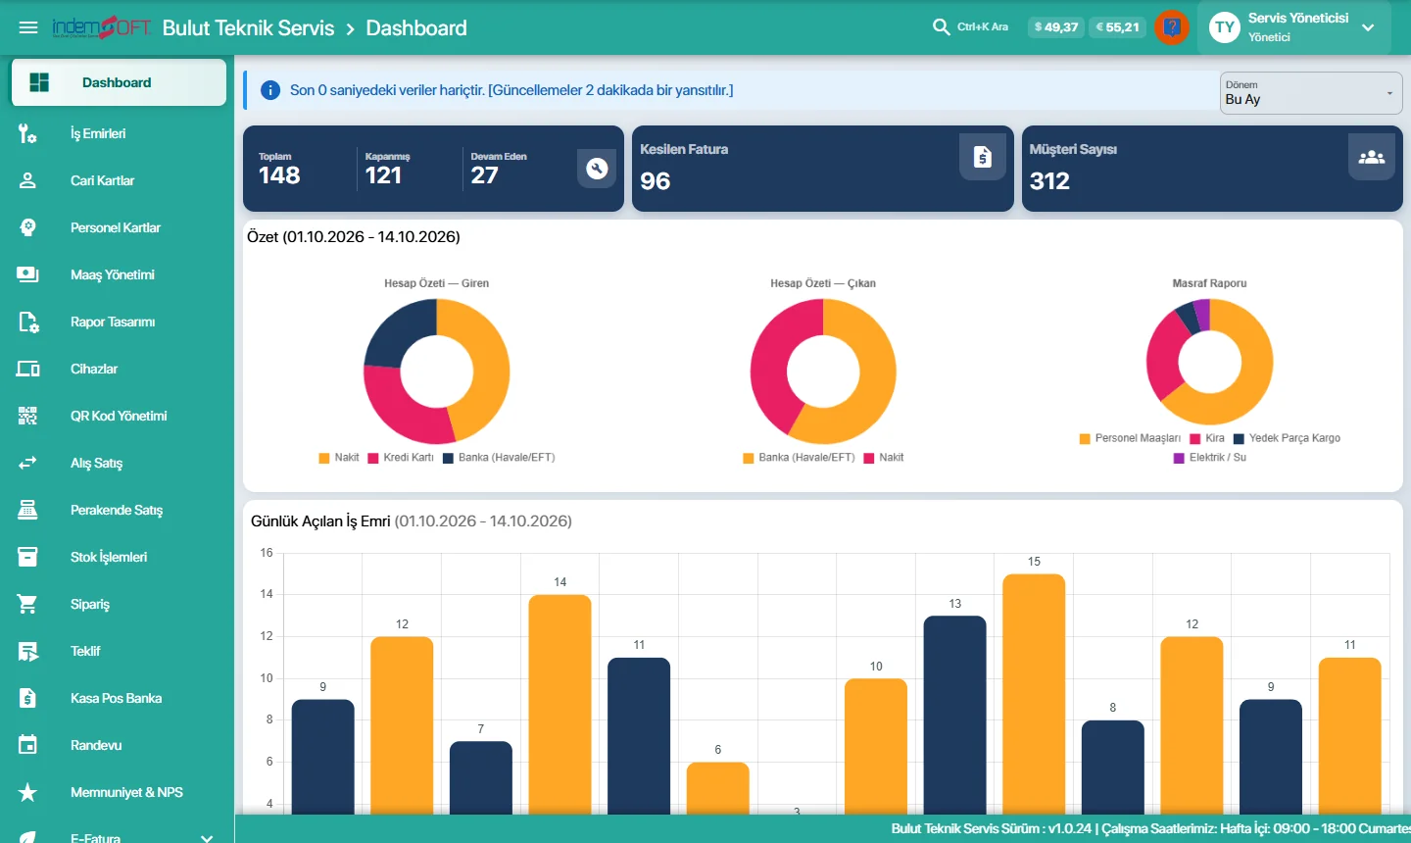Click the search magnifier icon
The image size is (1411, 843).
point(941,27)
